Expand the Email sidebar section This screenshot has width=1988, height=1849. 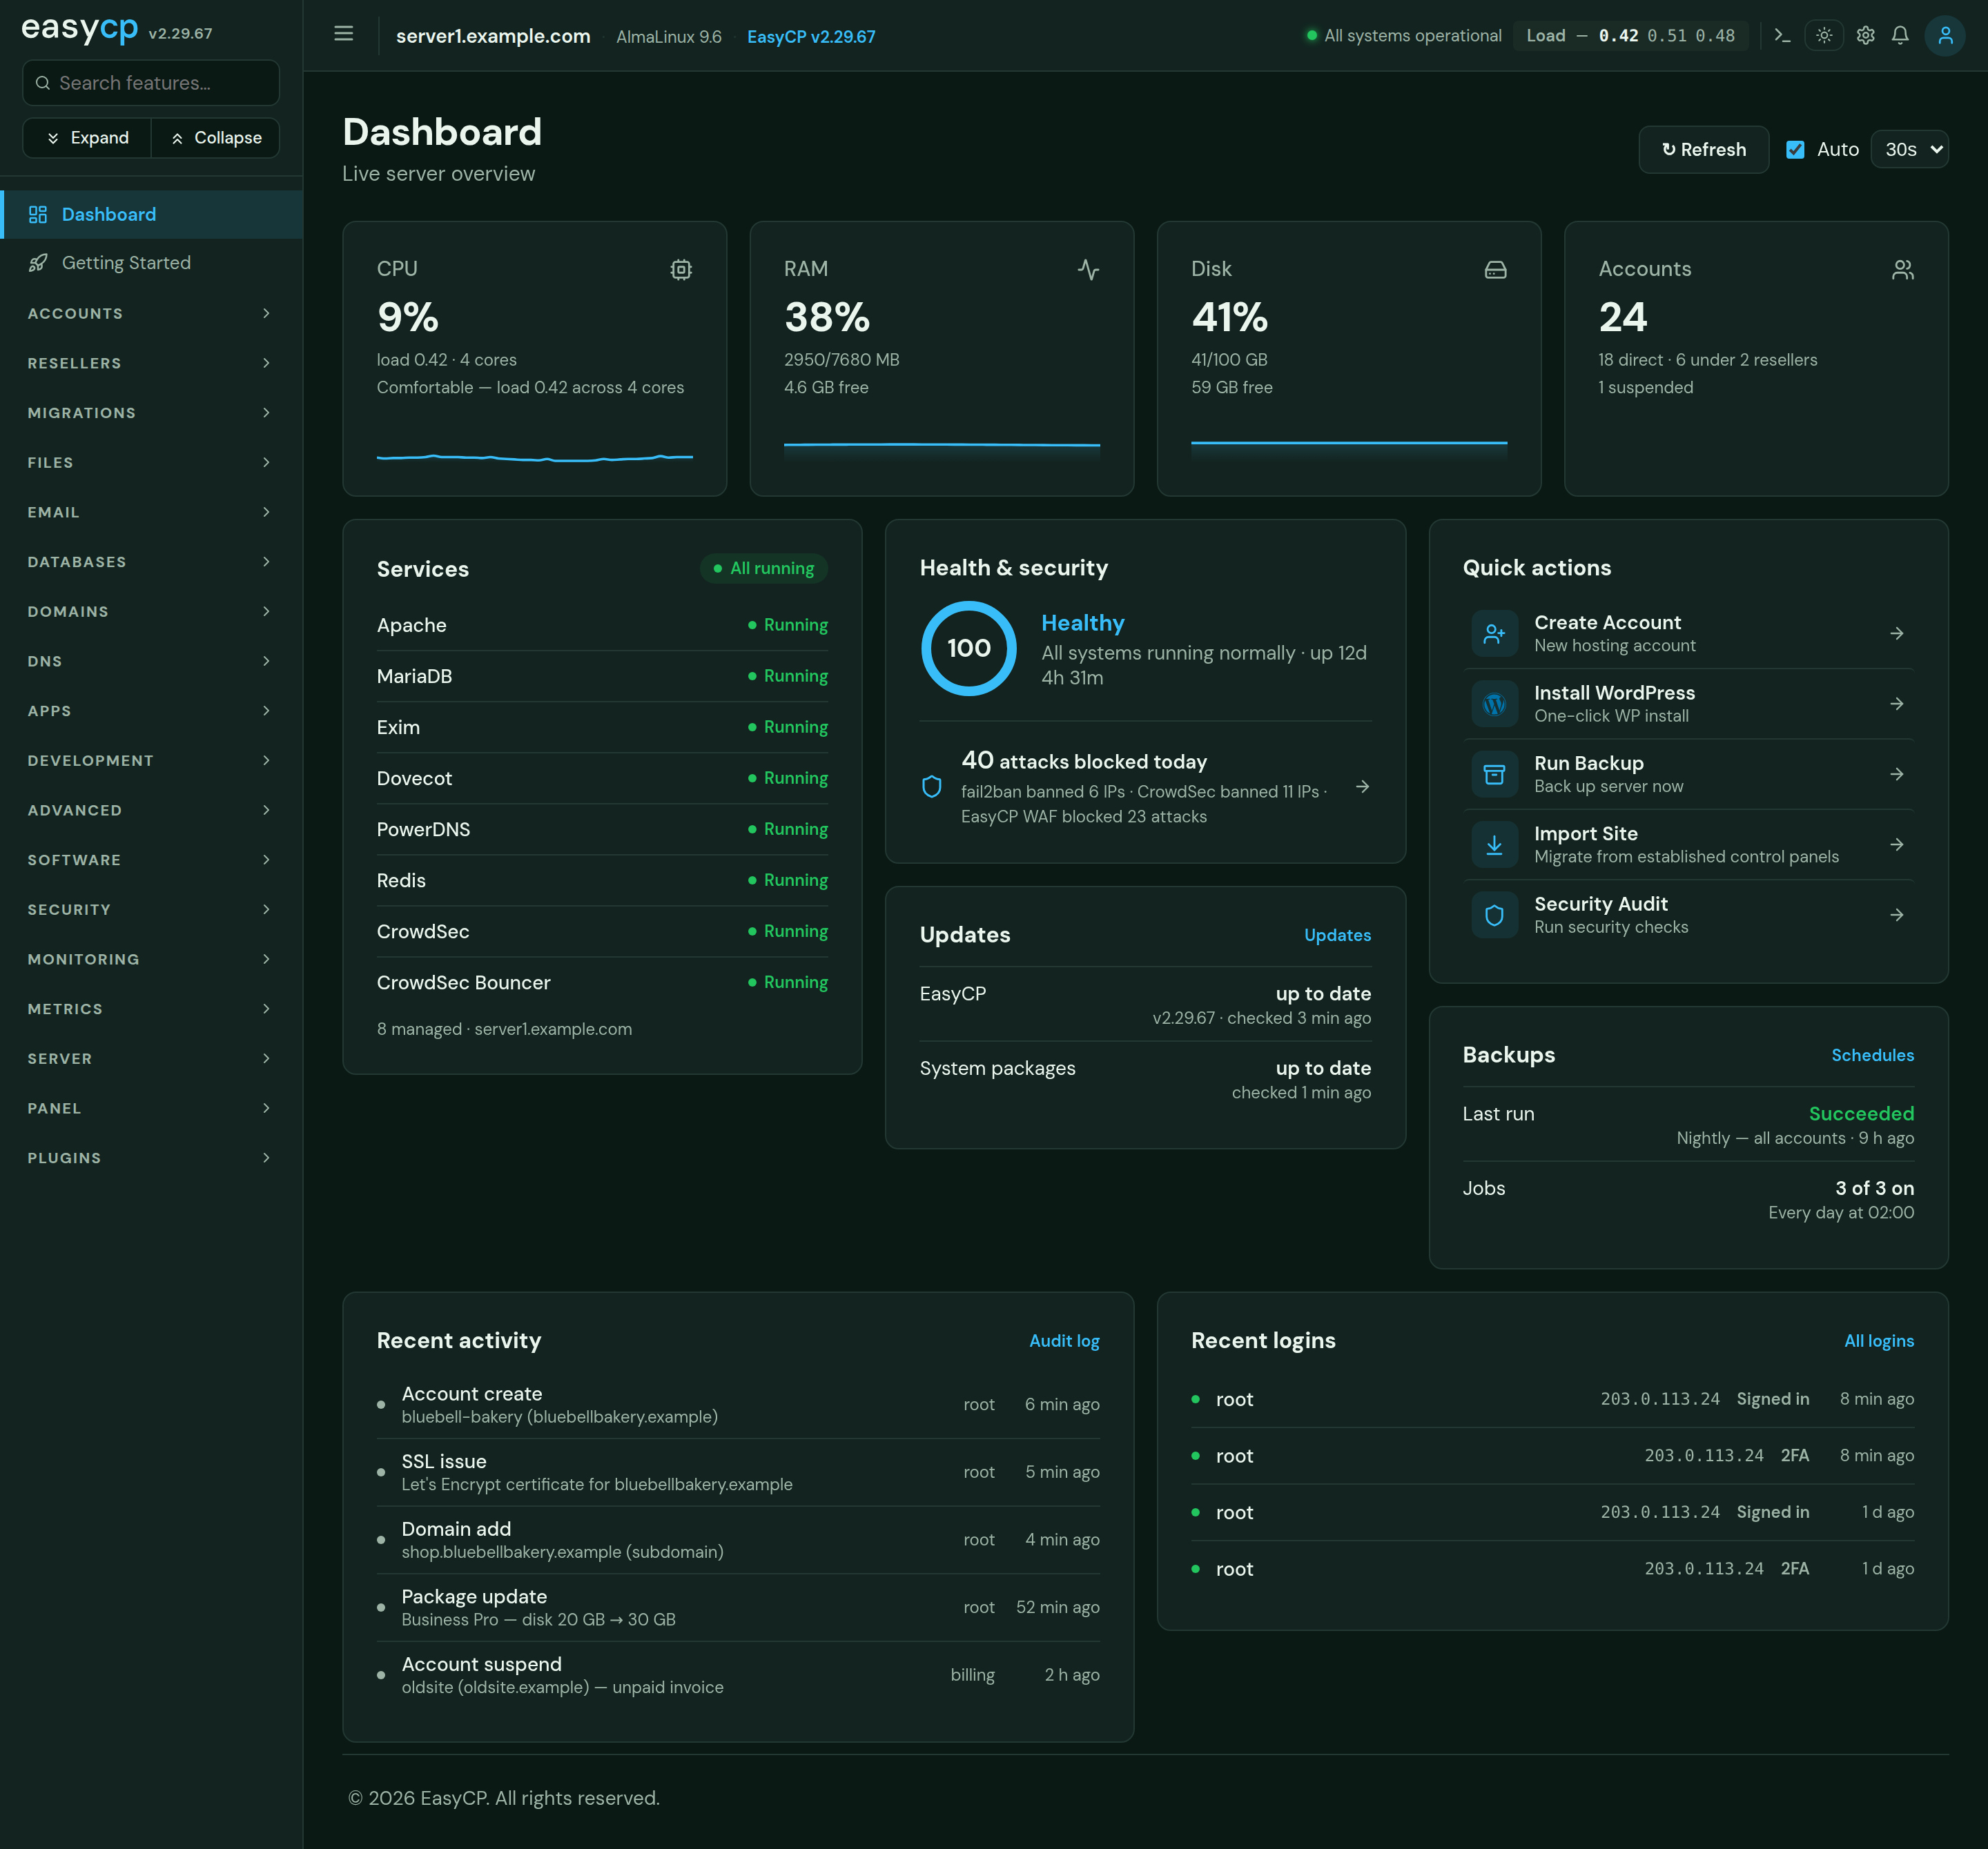pos(151,512)
